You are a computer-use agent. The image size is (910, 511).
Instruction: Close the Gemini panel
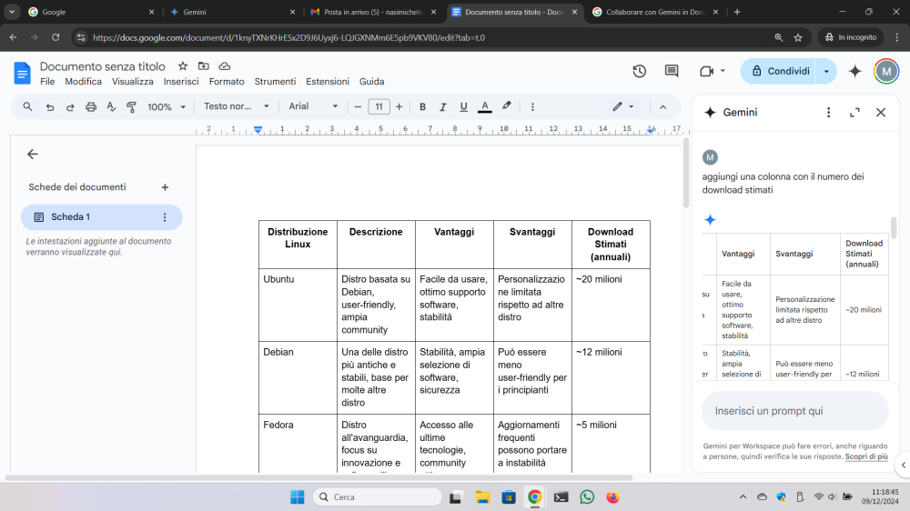[x=881, y=113]
